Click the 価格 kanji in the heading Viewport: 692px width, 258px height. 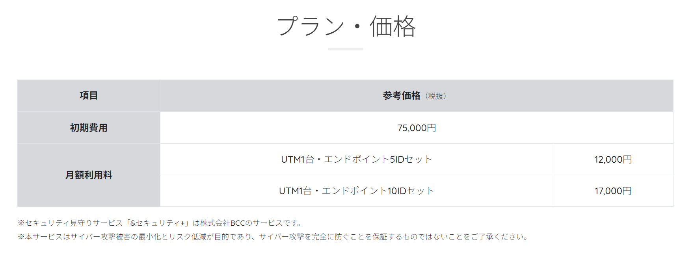coord(393,26)
